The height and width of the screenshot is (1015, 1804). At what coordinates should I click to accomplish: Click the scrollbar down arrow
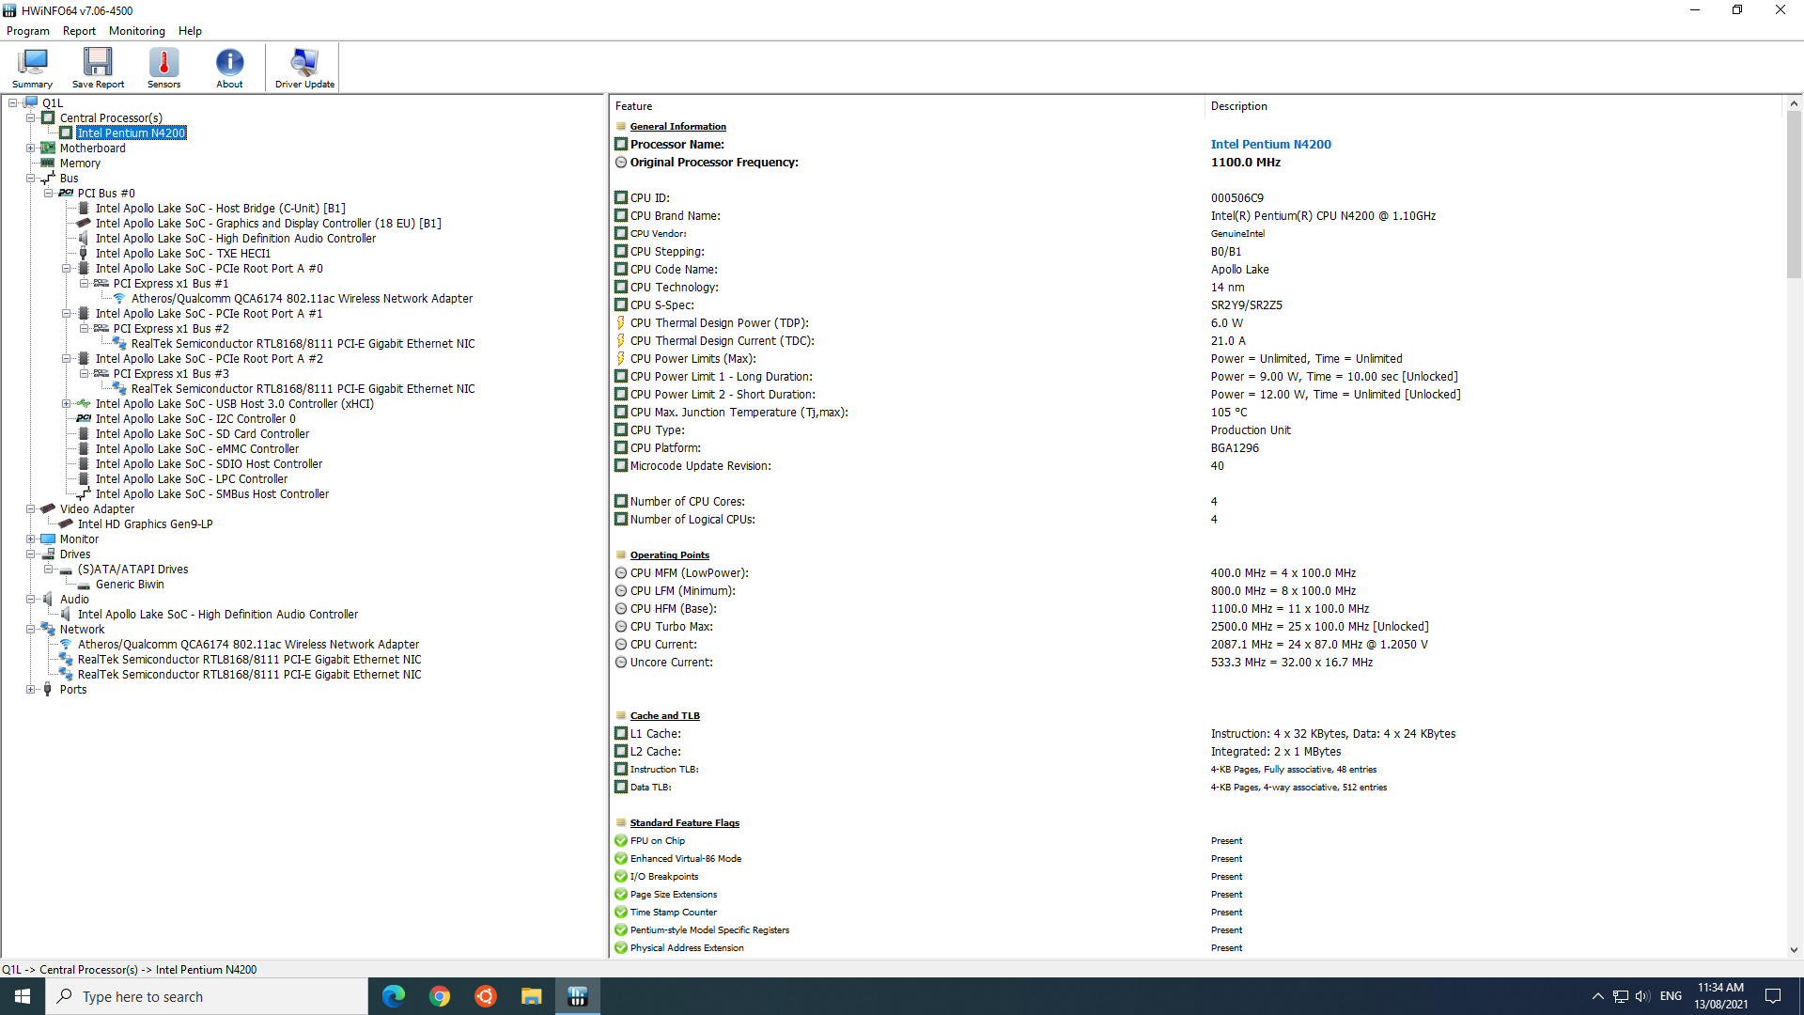point(1794,950)
